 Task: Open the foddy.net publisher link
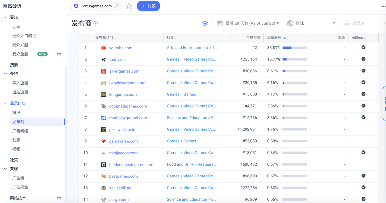(117, 60)
